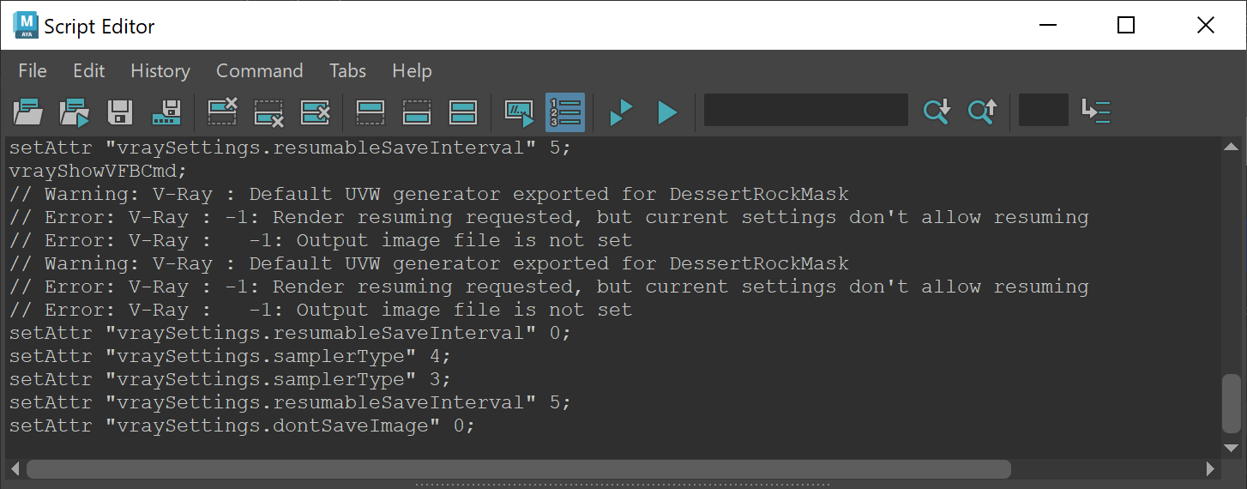Click the search text field
1247x489 pixels.
click(805, 111)
